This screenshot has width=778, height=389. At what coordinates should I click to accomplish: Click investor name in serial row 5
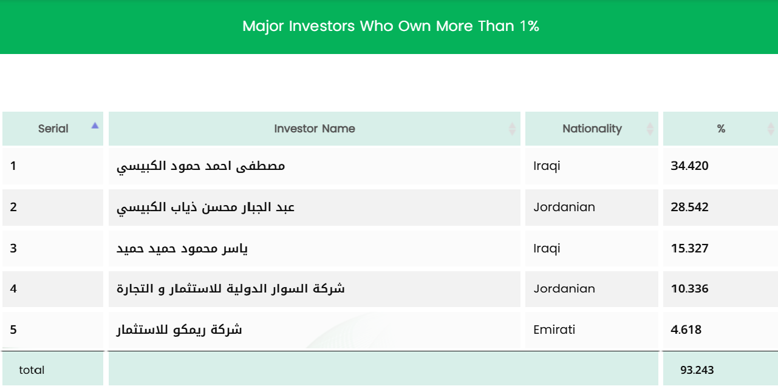tap(179, 330)
